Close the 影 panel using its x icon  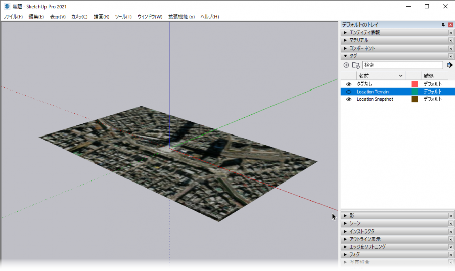pos(451,216)
